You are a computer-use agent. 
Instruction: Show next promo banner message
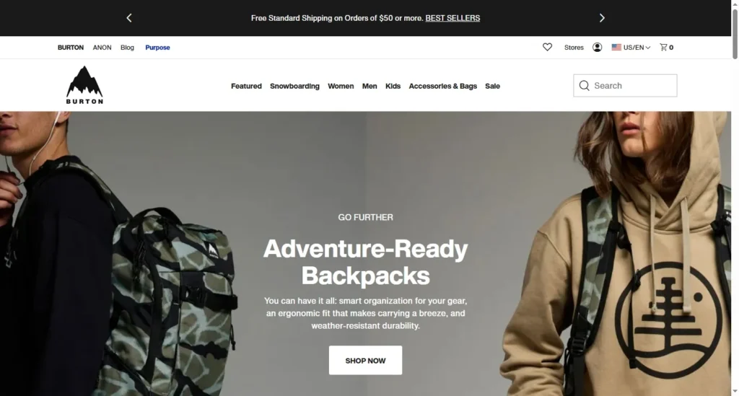click(602, 18)
